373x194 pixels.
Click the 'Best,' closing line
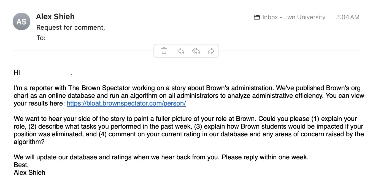pos(21,165)
